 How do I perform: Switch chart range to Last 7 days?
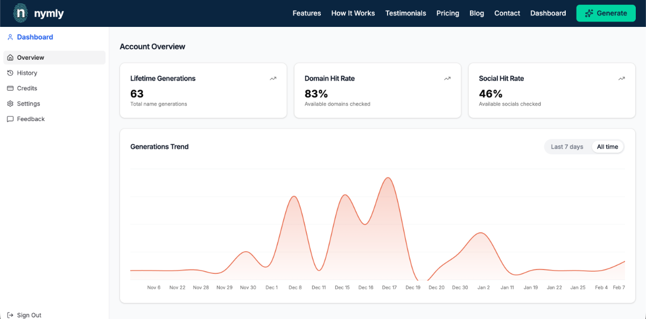(567, 147)
